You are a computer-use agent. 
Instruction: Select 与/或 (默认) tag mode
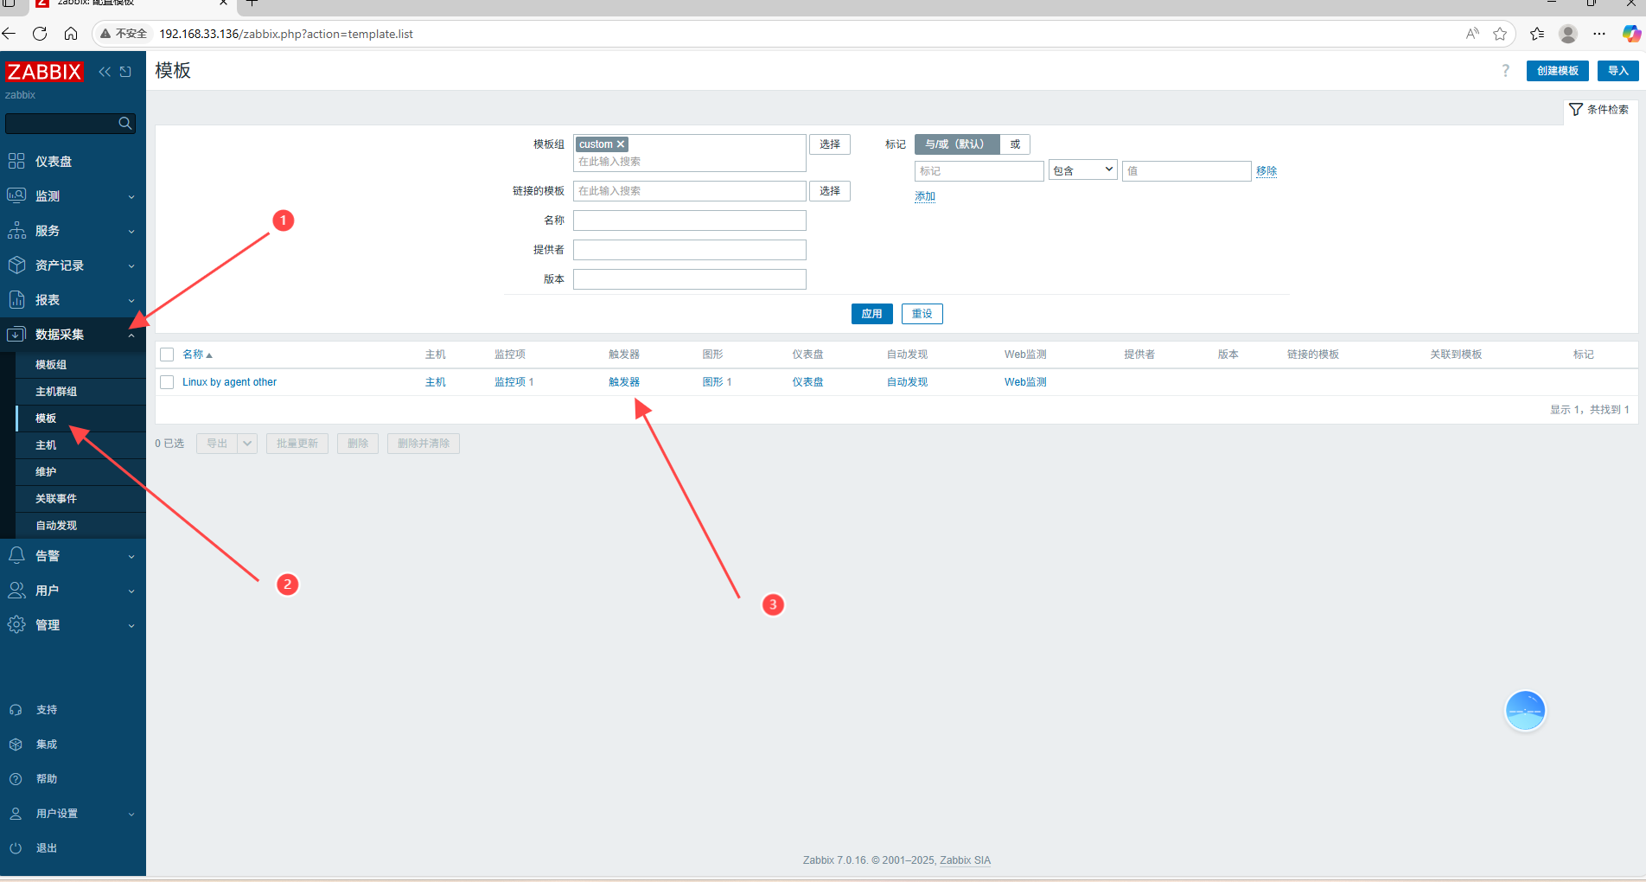[956, 144]
